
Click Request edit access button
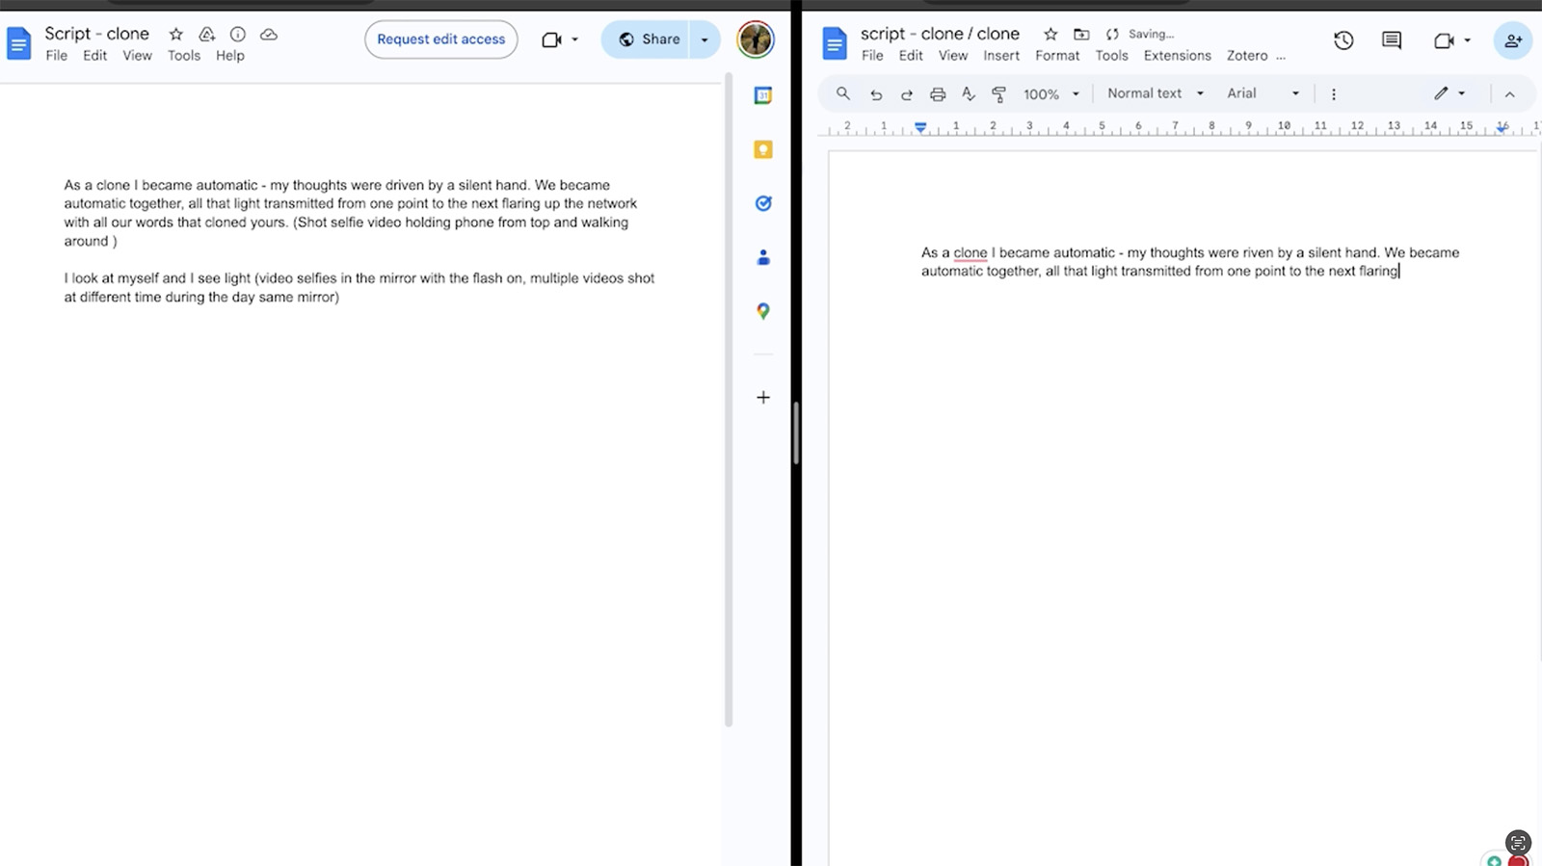tap(440, 39)
